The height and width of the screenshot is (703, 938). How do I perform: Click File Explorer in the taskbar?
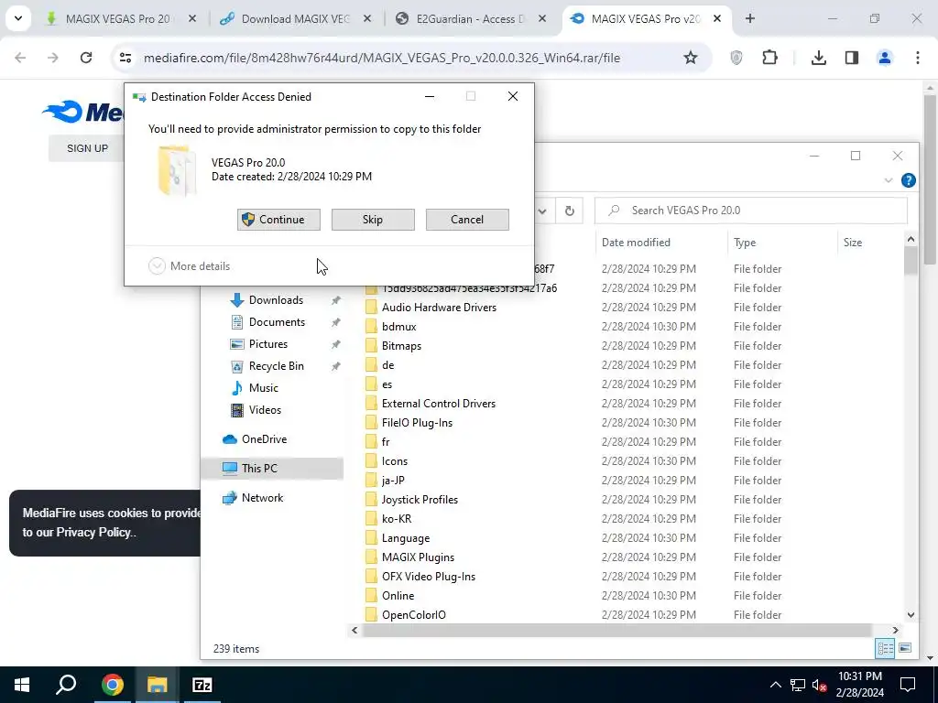157,685
